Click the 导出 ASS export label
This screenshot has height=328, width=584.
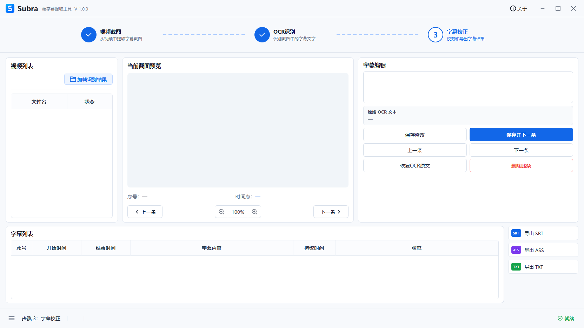(534, 250)
